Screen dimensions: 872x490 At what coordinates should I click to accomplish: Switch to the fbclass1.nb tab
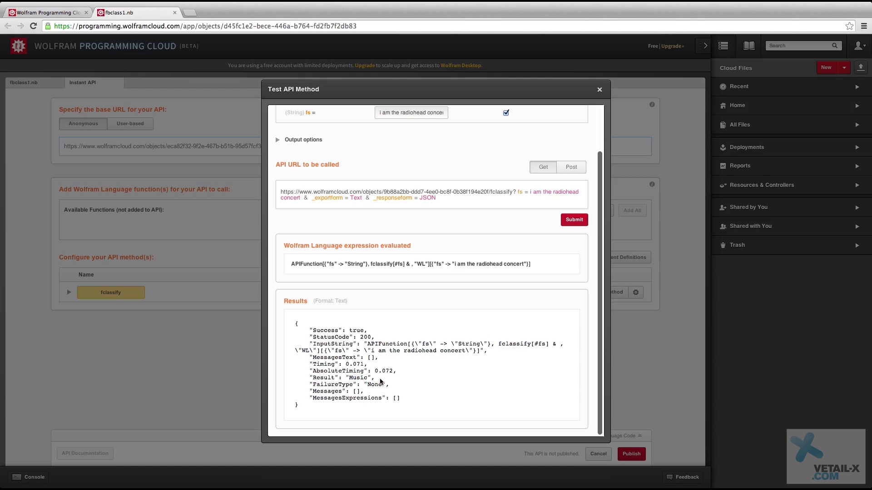[24, 83]
